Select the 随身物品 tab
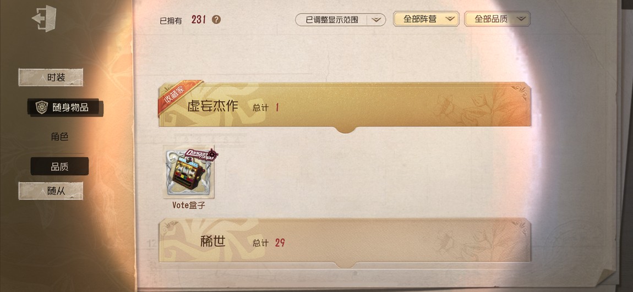633x292 pixels. point(66,108)
